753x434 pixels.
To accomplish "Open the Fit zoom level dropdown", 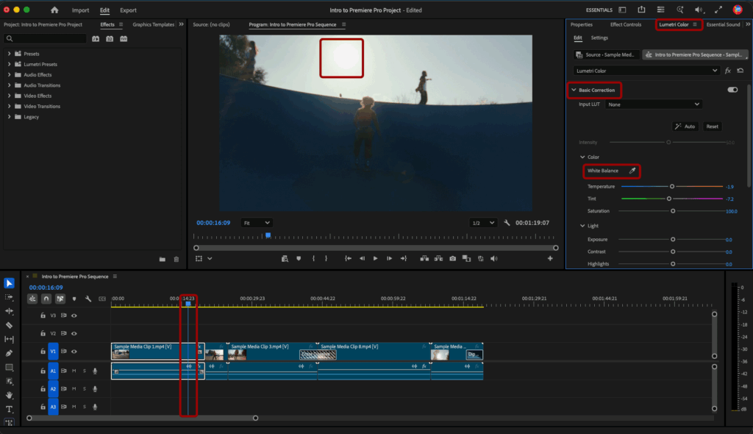I will (256, 223).
